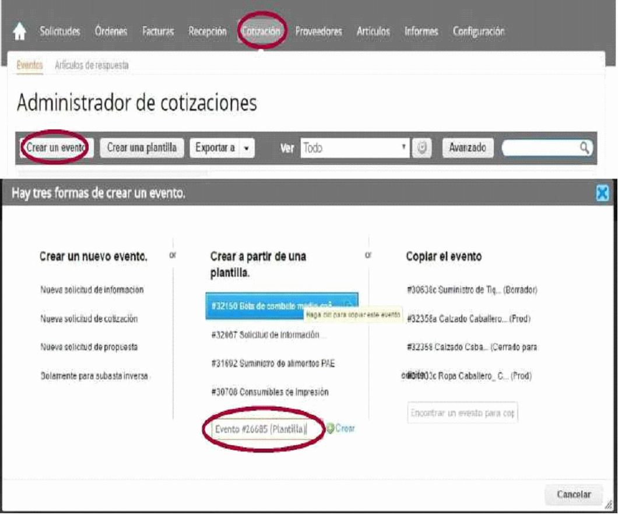Select template #31692 Suministro de alimentos PAE
618x515 pixels.
click(272, 364)
